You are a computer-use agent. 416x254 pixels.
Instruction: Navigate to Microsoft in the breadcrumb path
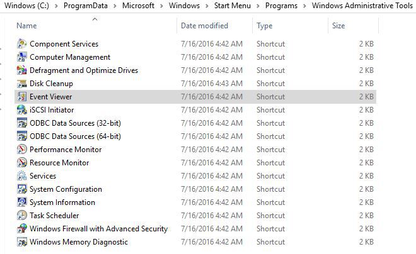pos(137,6)
